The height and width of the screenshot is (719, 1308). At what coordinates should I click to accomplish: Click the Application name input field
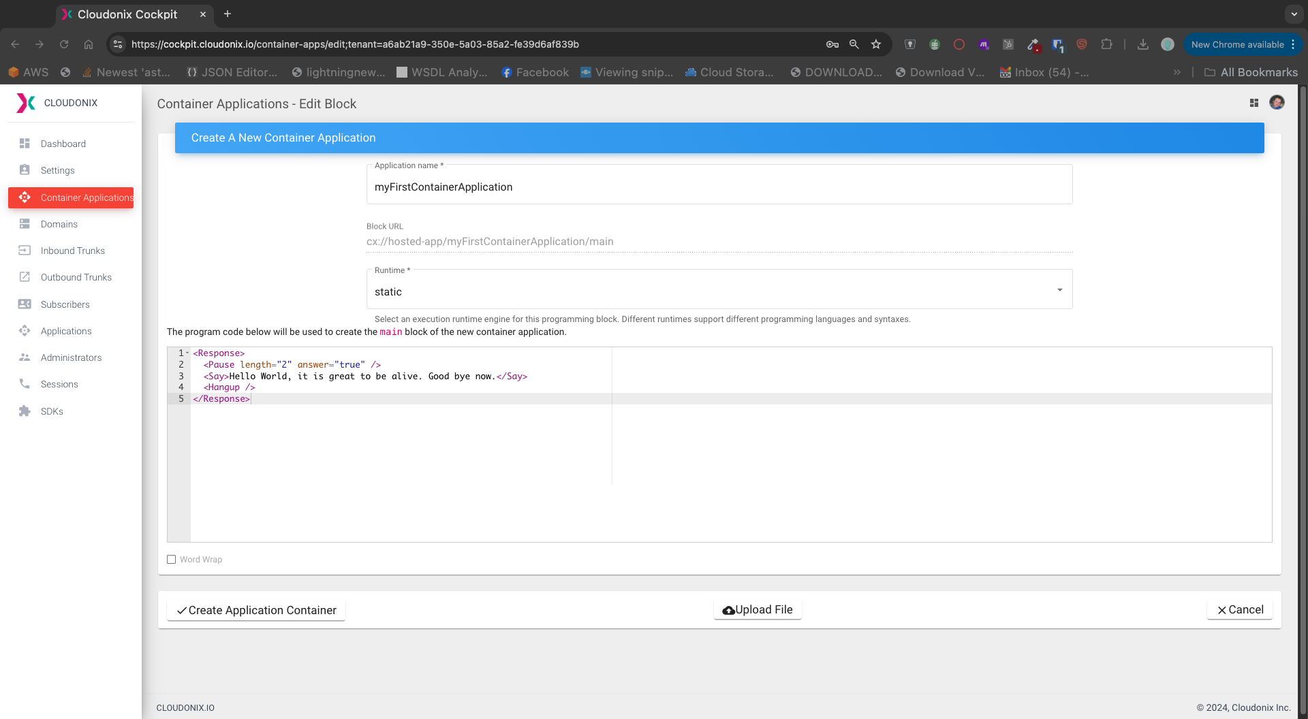click(719, 187)
